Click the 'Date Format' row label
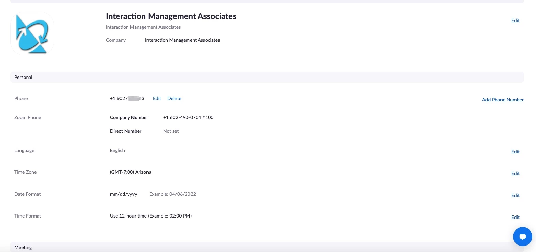Screen dimensions: 536x252 27,194
